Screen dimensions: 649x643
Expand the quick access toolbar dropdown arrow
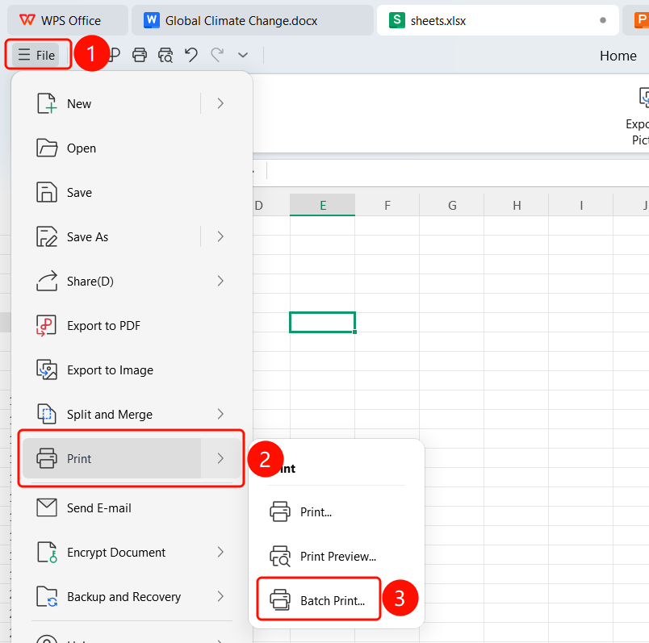[243, 55]
